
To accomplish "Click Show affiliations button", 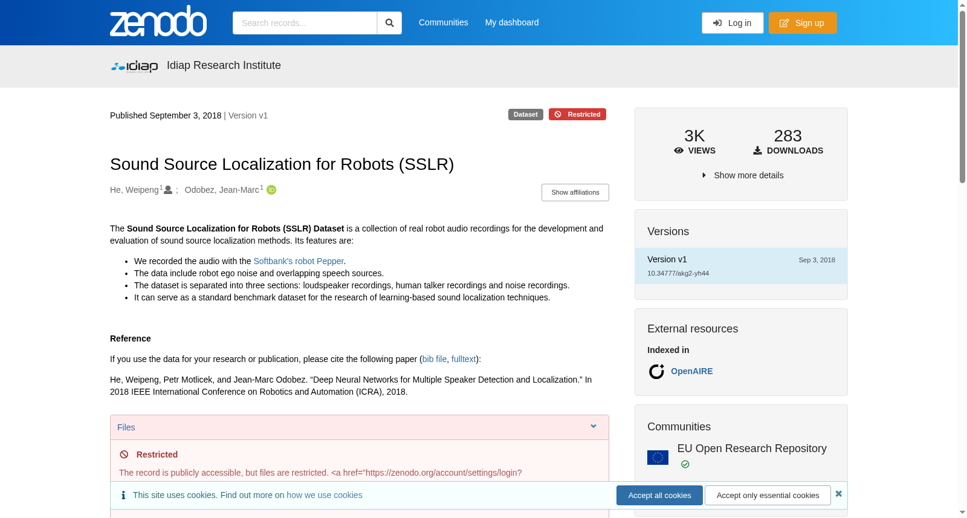I will [x=575, y=192].
